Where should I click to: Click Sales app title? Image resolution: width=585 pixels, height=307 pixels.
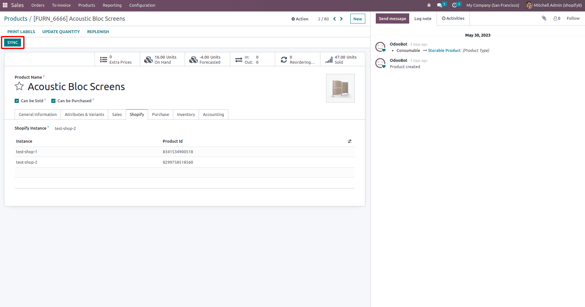pyautogui.click(x=18, y=5)
